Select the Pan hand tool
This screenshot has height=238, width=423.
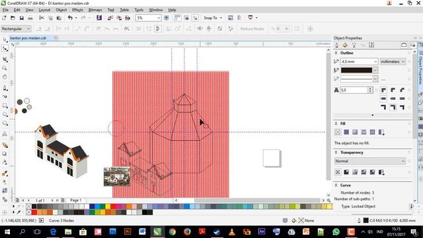5,77
